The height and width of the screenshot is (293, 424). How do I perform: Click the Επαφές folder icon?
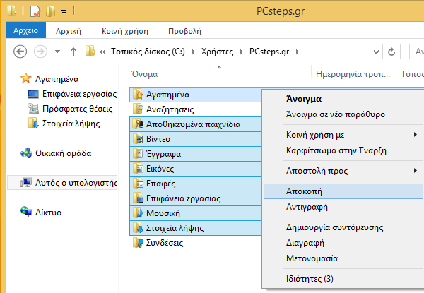[138, 184]
